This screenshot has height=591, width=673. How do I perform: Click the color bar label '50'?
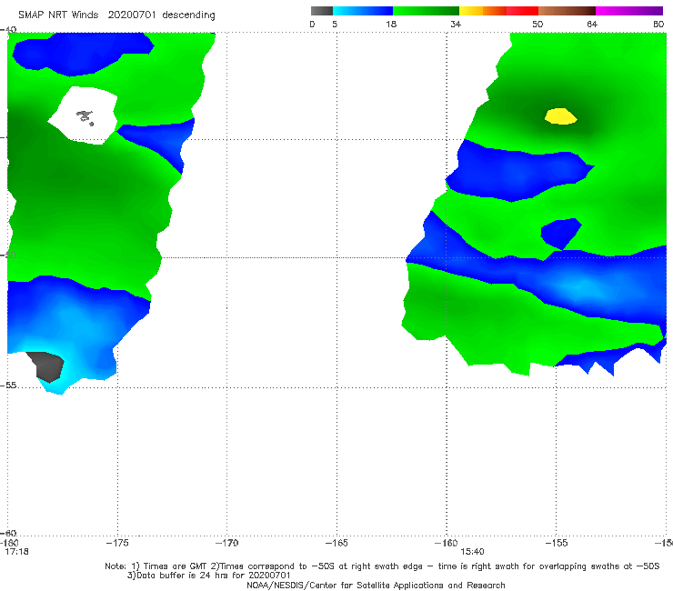click(x=537, y=24)
